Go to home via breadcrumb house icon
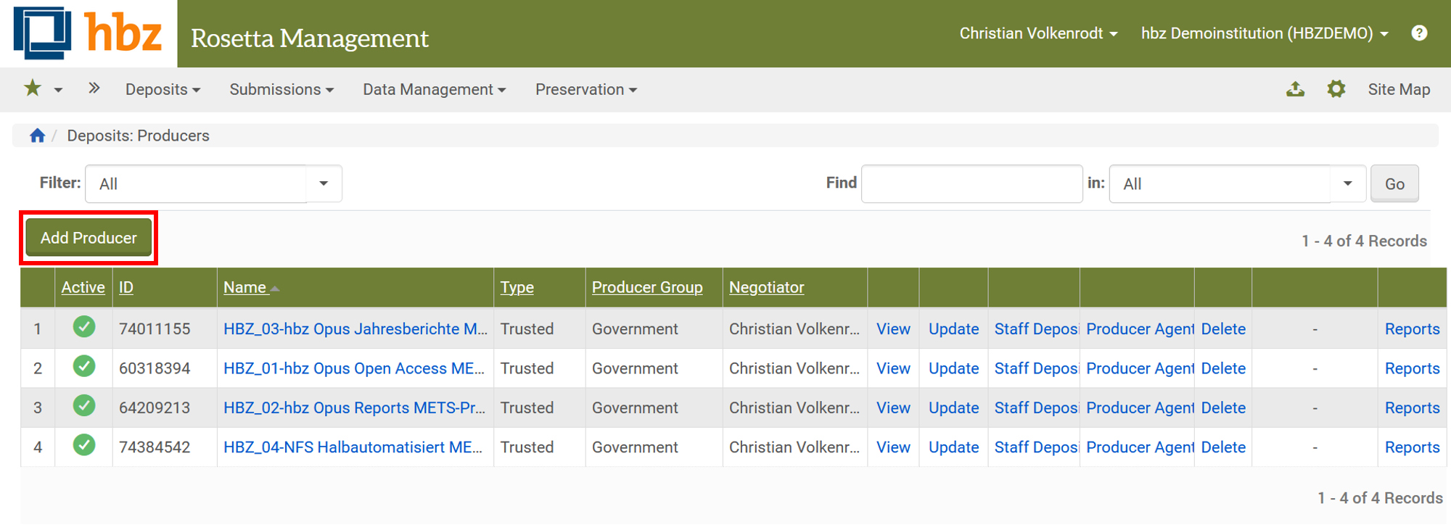Screen dimensions: 1451x530 coord(37,136)
